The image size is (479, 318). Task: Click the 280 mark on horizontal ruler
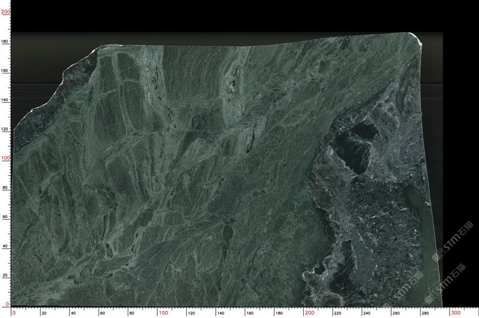click(426, 313)
